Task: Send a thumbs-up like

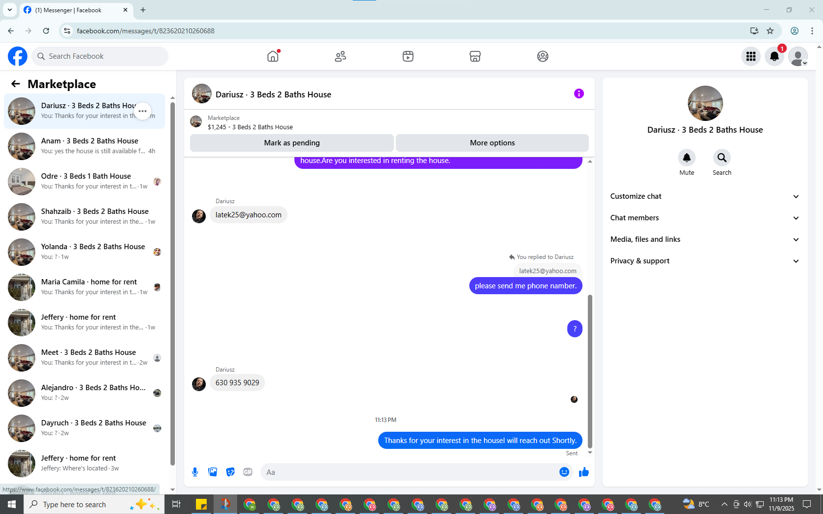Action: (x=584, y=472)
